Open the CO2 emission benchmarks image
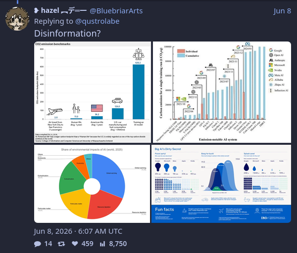This screenshot has height=253, width=297. pyautogui.click(x=93, y=92)
